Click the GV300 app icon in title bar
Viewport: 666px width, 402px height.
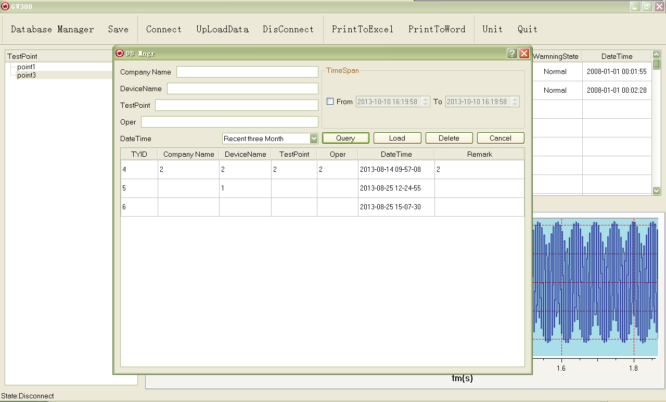pyautogui.click(x=5, y=6)
